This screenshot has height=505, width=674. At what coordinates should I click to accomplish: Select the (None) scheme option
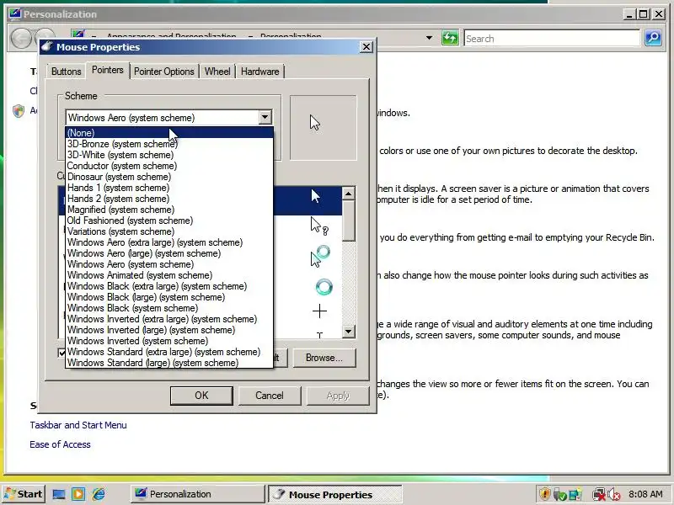169,133
